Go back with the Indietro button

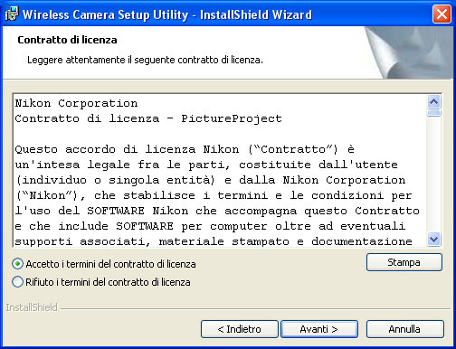point(240,329)
